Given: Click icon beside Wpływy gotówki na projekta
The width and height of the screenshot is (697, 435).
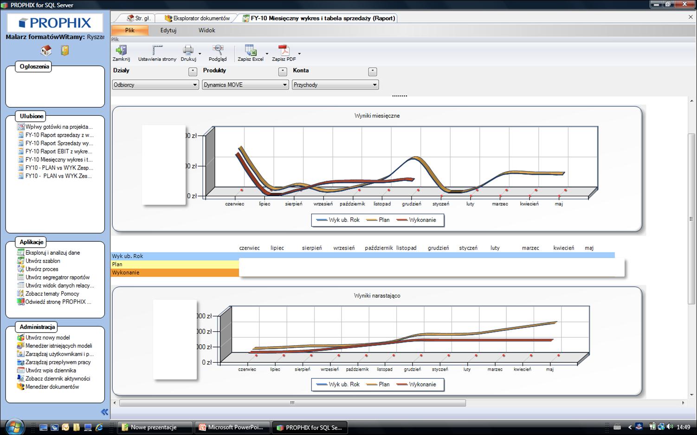Looking at the screenshot, I should [20, 126].
